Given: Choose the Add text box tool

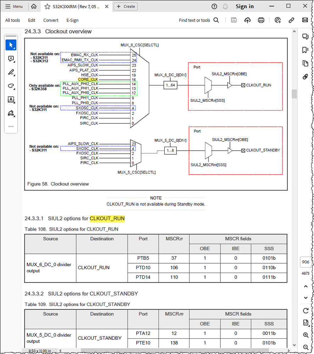Looking at the screenshot, I should 11,99.
